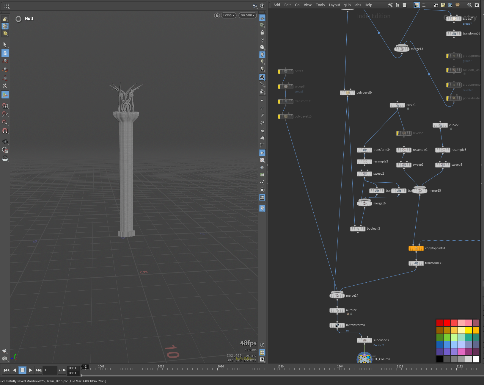
Task: Click the OUT_Column null node label
Action: [381, 359]
